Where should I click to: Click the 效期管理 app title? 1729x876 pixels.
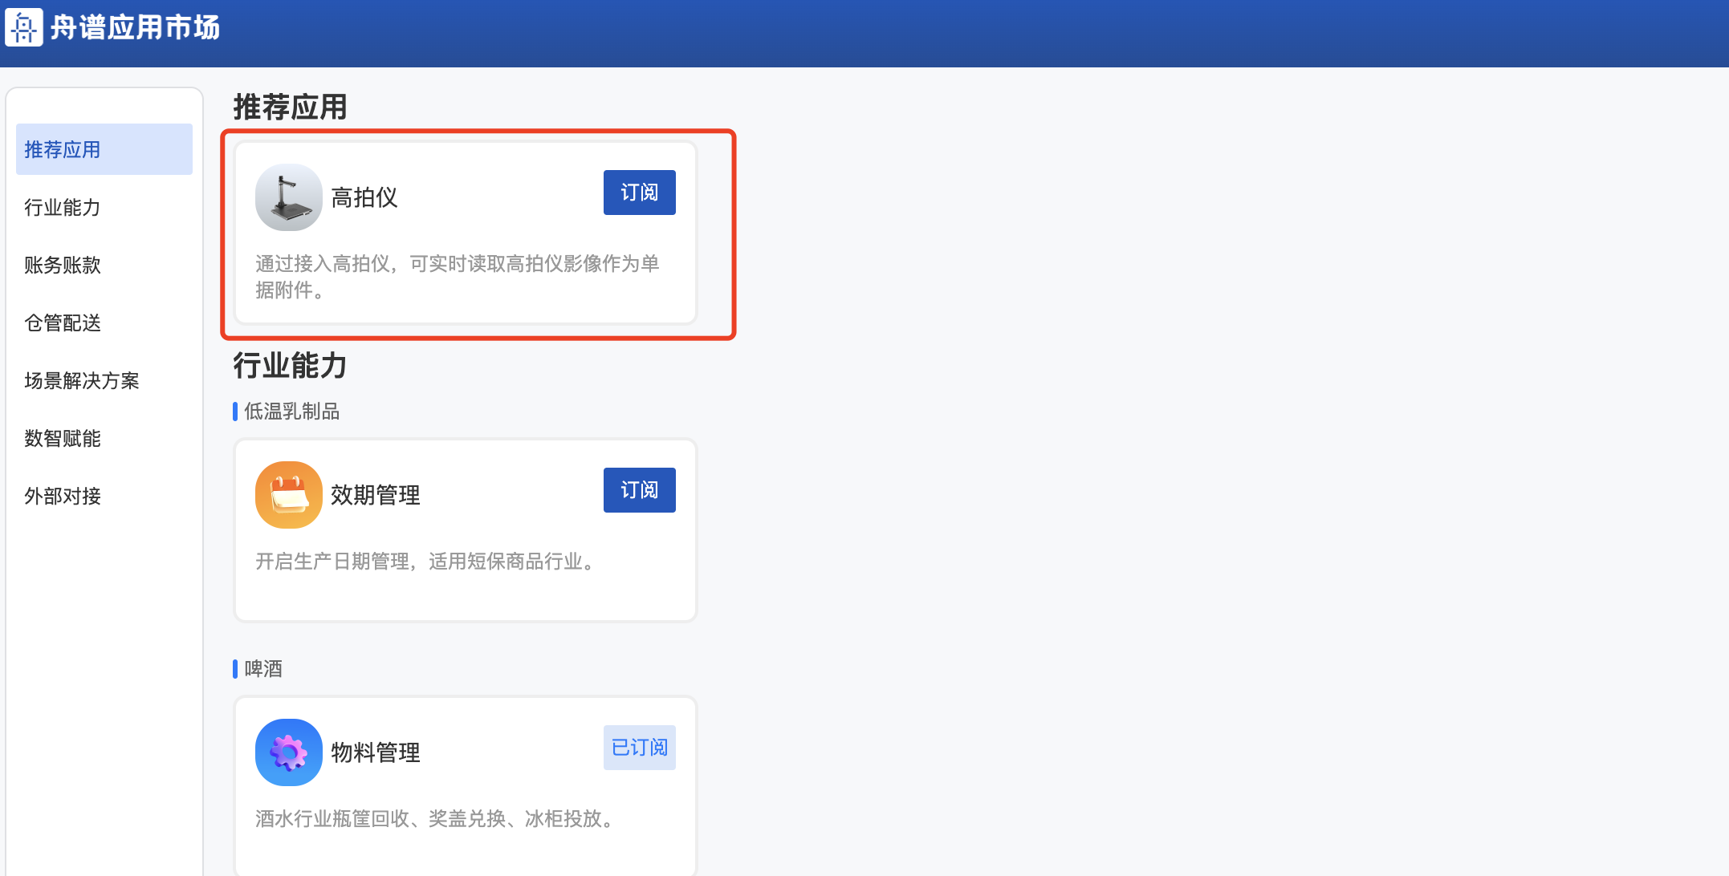coord(376,495)
